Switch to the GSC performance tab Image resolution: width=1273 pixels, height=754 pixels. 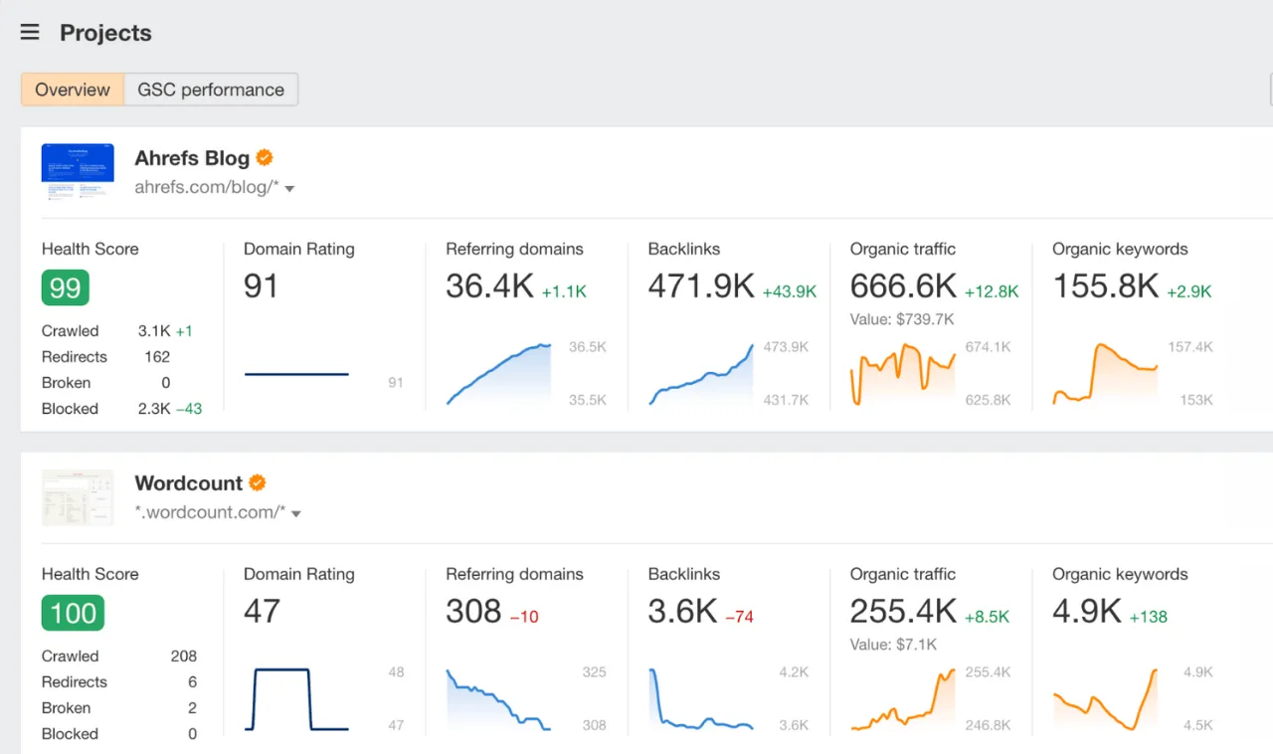(x=211, y=90)
